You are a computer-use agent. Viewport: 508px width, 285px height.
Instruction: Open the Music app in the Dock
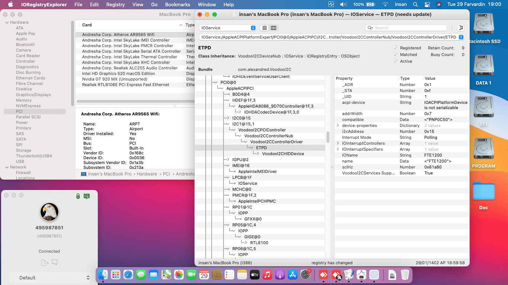[x=267, y=275]
